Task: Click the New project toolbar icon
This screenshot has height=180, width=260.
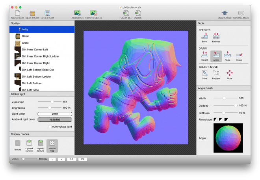Action: (17, 13)
